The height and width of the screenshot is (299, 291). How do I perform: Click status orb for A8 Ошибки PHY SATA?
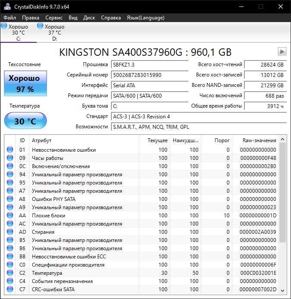point(10,199)
